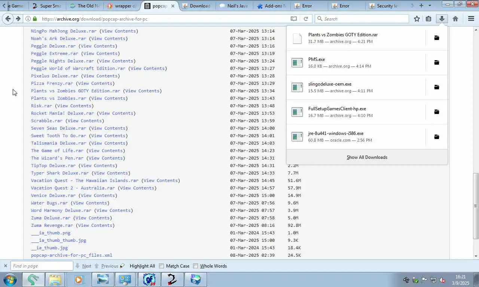Viewport: 479px width, 287px height.
Task: Focus the address bar URL field
Action: pos(164,19)
